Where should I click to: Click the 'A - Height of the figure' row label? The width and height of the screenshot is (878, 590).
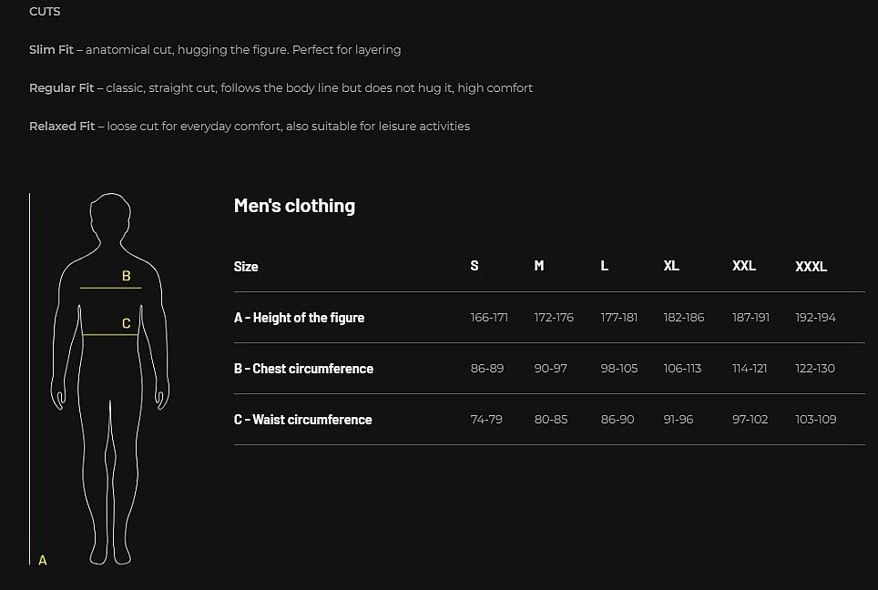pyautogui.click(x=299, y=318)
